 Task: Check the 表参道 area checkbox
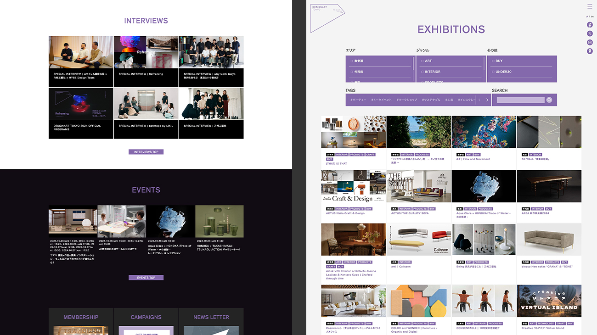352,61
